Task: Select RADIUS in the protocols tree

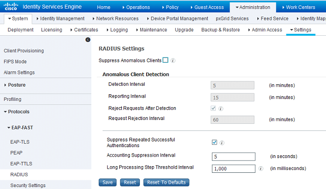Action: point(19,174)
